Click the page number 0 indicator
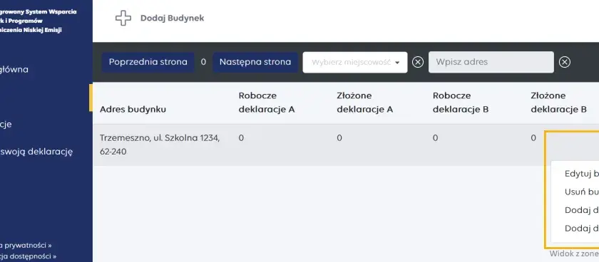This screenshot has width=599, height=262. click(x=203, y=62)
